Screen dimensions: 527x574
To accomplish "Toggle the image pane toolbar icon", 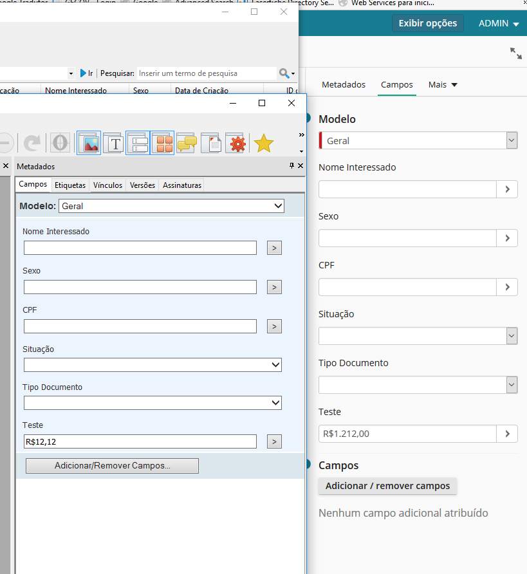I will 89,143.
